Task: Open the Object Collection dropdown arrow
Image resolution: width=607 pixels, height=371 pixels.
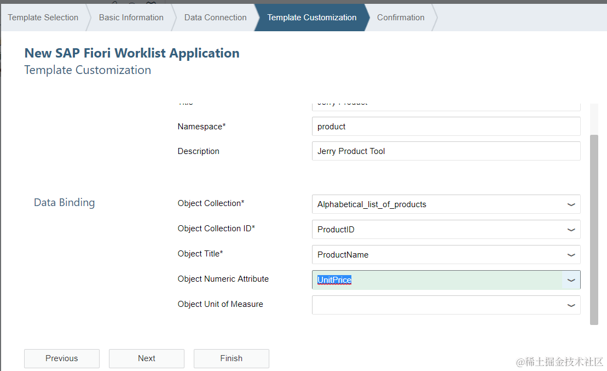Action: (571, 204)
